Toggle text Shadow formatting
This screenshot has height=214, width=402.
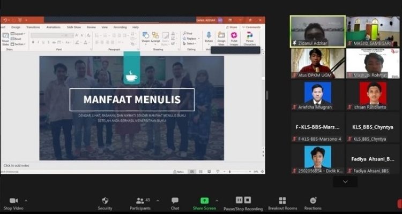[x=48, y=42]
